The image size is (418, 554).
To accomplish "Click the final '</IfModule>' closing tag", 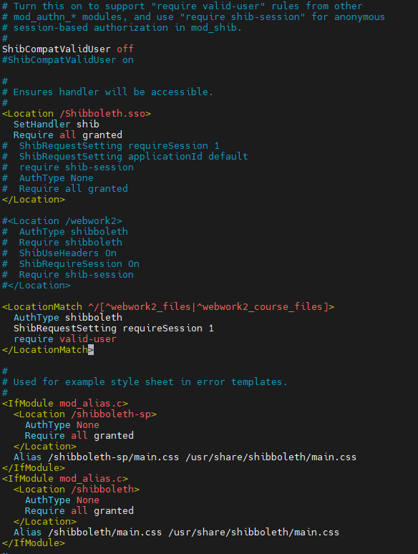I will pyautogui.click(x=34, y=543).
